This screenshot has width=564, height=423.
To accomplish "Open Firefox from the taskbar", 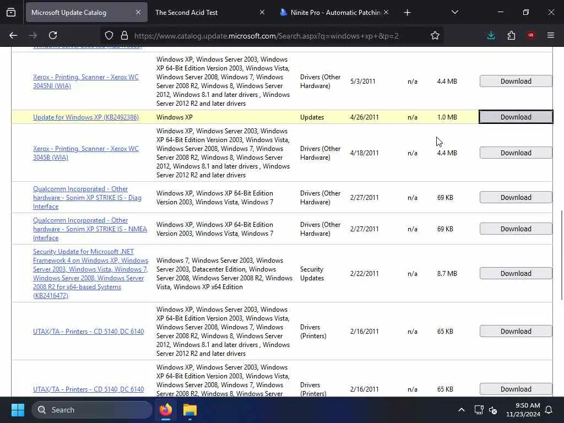I will pyautogui.click(x=166, y=410).
